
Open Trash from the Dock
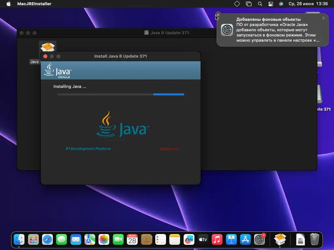tap(314, 239)
